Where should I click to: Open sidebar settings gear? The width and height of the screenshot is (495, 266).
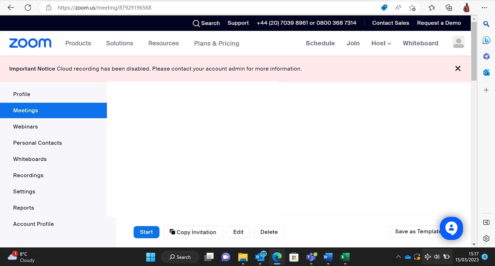[486, 239]
